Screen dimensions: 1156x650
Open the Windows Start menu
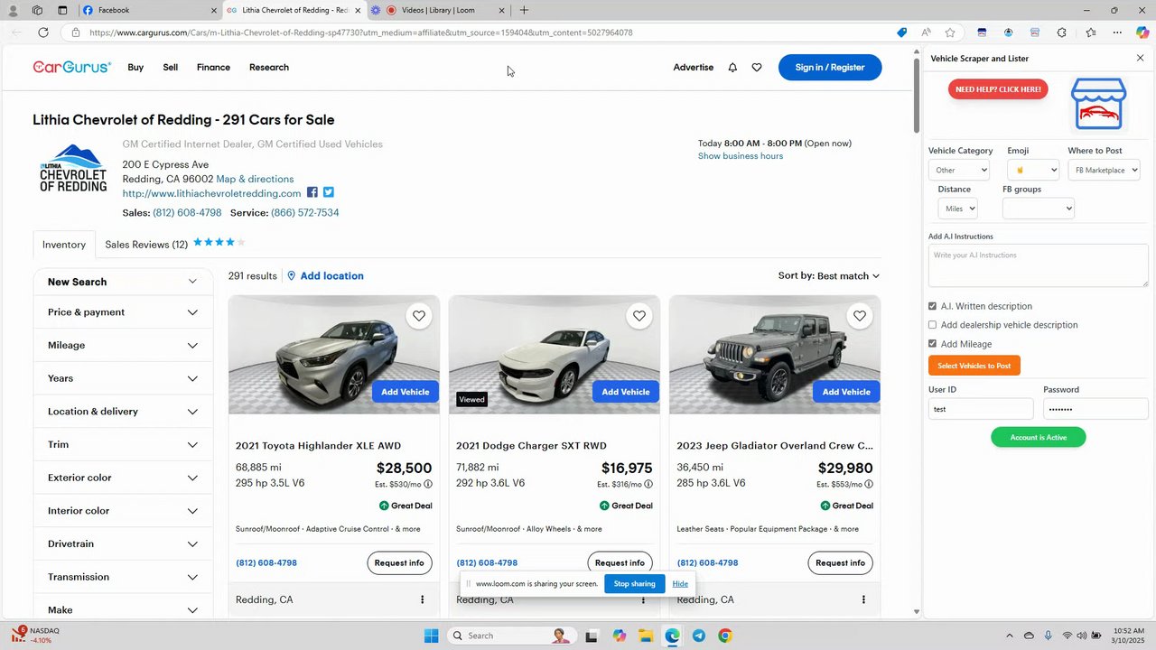tap(431, 636)
